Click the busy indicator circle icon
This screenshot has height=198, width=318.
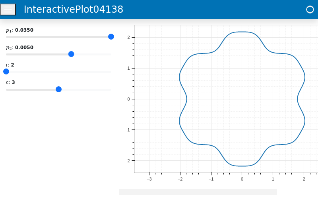click(x=310, y=10)
